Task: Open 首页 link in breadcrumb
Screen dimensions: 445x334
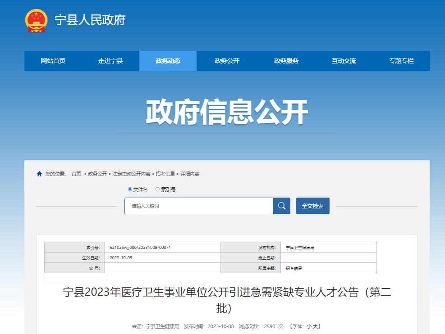Action: pos(76,174)
